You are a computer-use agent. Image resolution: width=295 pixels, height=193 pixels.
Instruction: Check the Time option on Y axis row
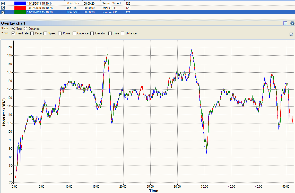click(110, 33)
